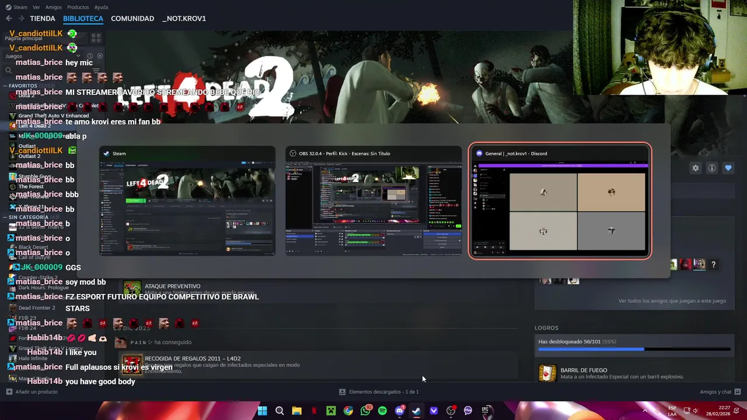Image resolution: width=747 pixels, height=420 pixels.
Task: Open the _NOT.KROV1 profile tab
Action: coord(184,19)
